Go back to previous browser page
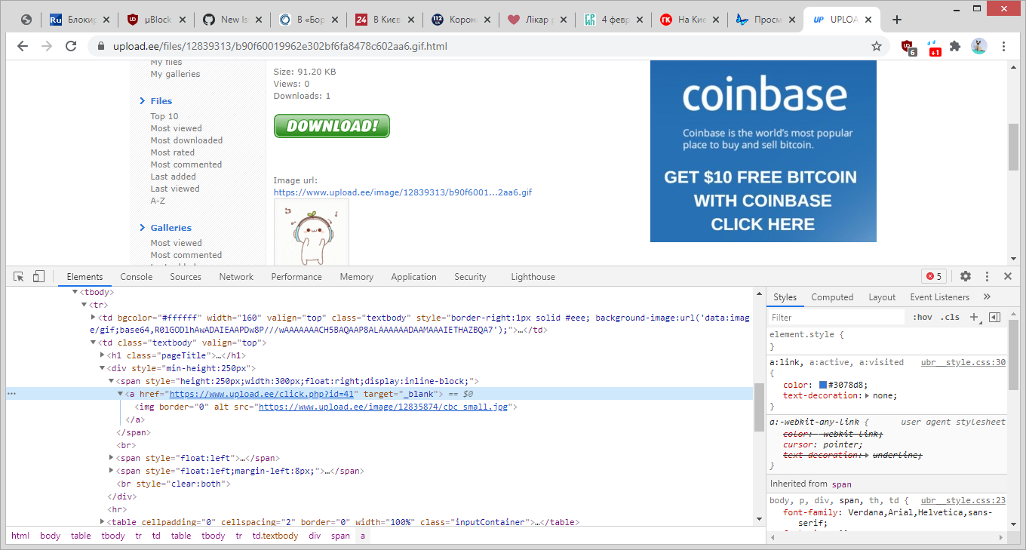1026x550 pixels. pyautogui.click(x=23, y=46)
